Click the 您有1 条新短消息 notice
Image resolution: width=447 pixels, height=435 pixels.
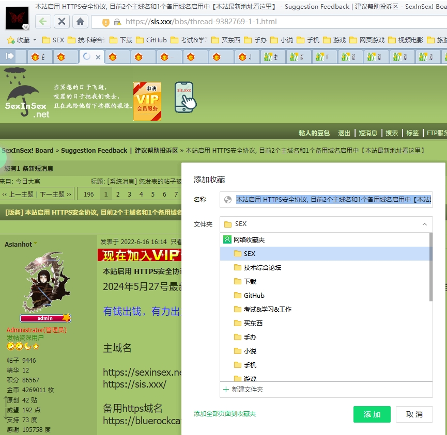pyautogui.click(x=29, y=169)
